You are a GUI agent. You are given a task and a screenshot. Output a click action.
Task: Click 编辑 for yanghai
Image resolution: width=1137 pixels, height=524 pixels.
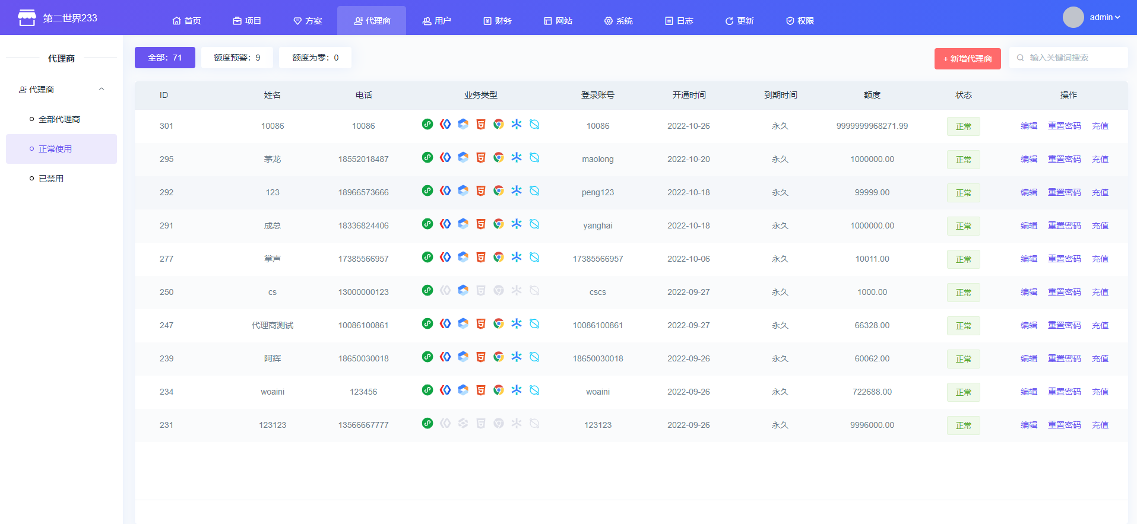pyautogui.click(x=1029, y=226)
